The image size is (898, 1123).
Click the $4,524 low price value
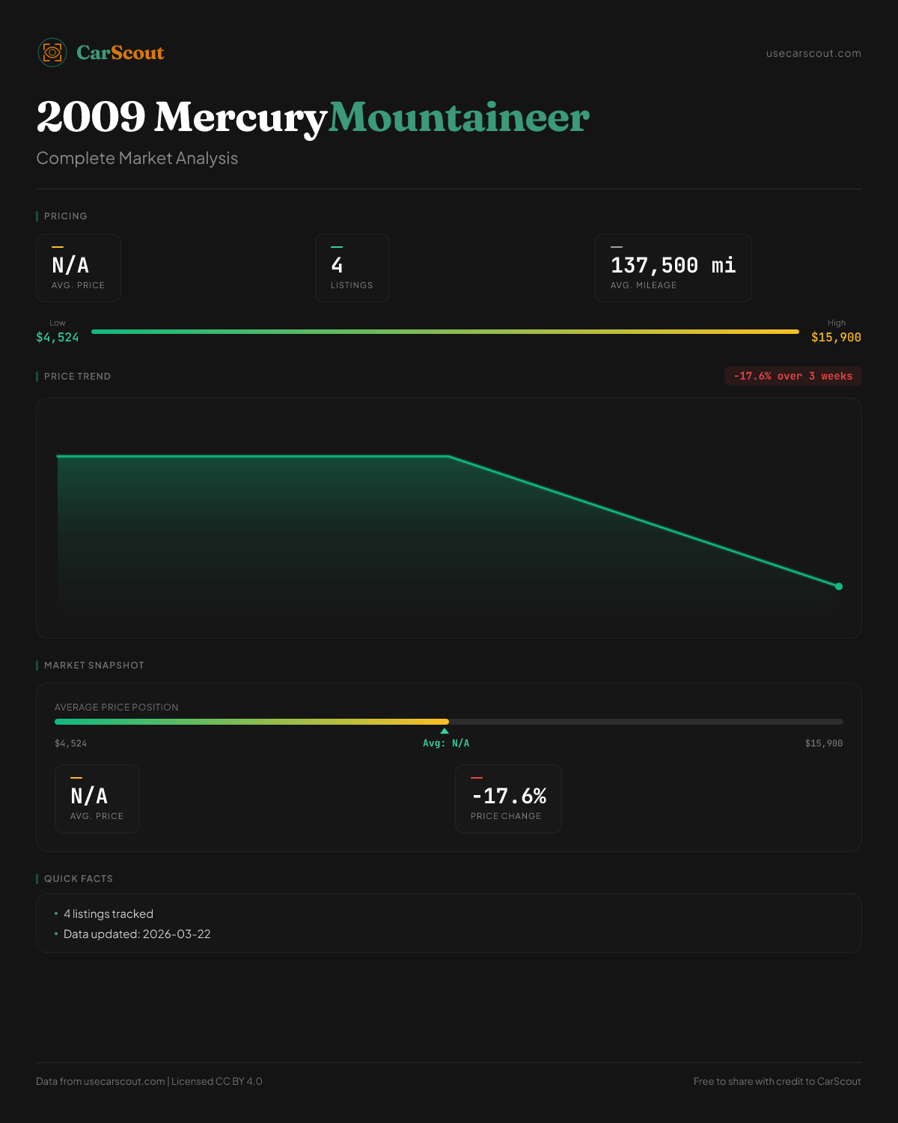point(58,338)
